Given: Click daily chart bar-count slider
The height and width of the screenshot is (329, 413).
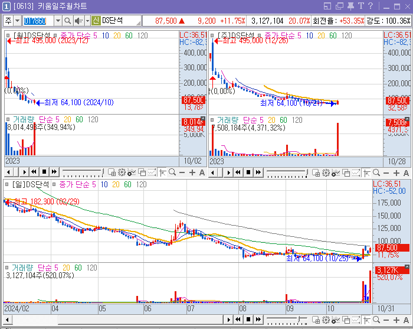Looking at the screenshot, I should [287, 320].
